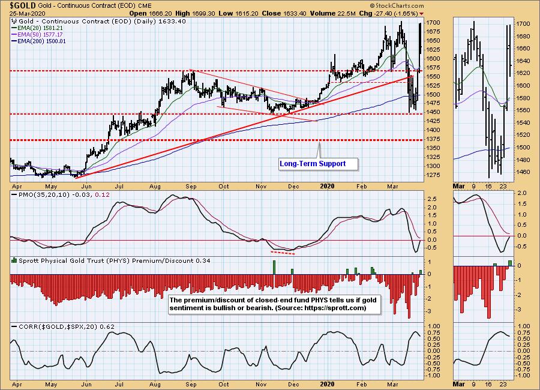Click the Open 1666.20 value
The width and height of the screenshot is (540, 390).
151,13
